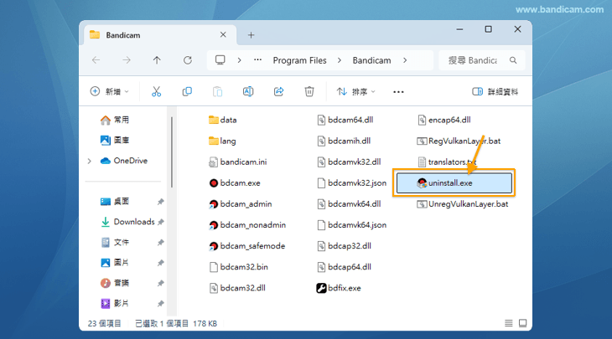Select the bdcamih.dll file
The width and height of the screenshot is (612, 339).
click(x=344, y=141)
